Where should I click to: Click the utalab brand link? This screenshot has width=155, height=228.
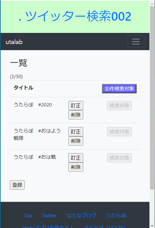pos(14,42)
